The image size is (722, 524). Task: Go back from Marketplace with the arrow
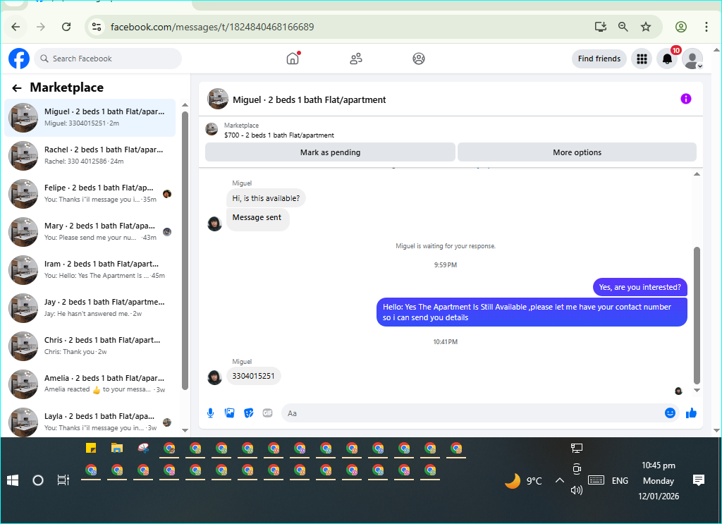coord(17,88)
